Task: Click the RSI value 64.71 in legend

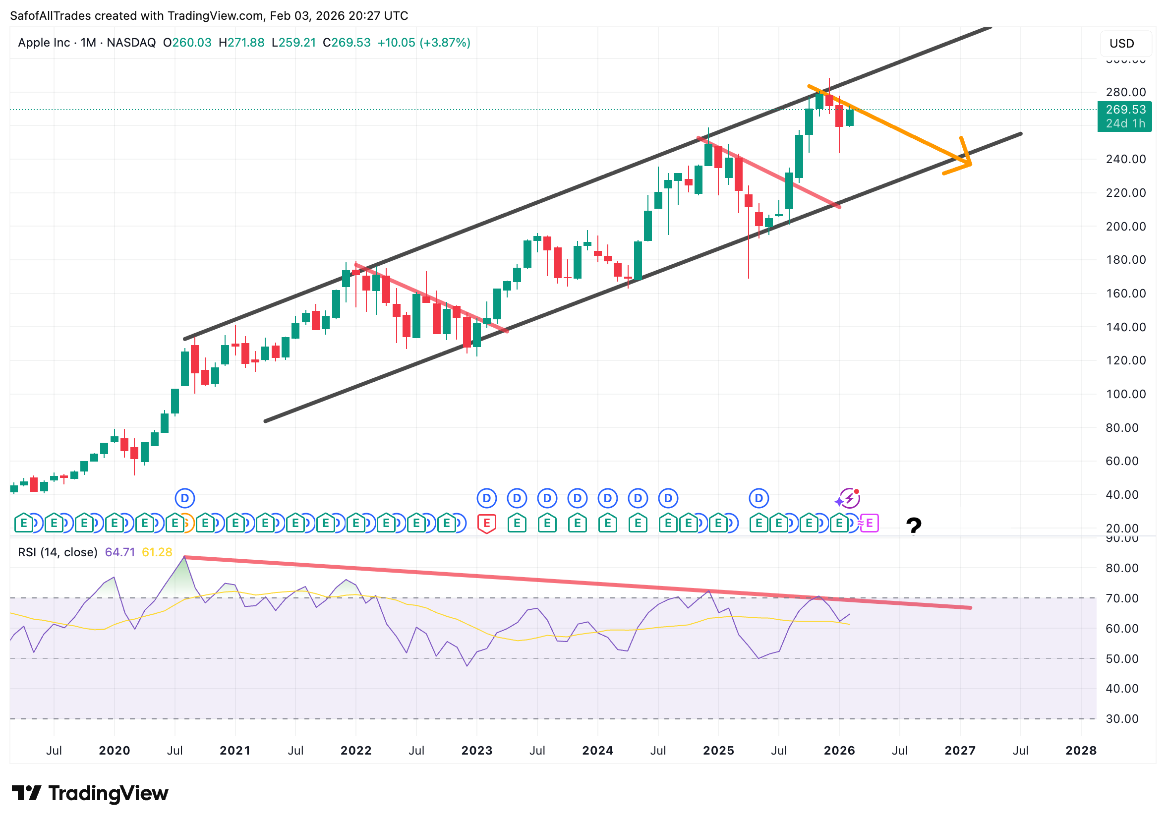Action: [120, 552]
